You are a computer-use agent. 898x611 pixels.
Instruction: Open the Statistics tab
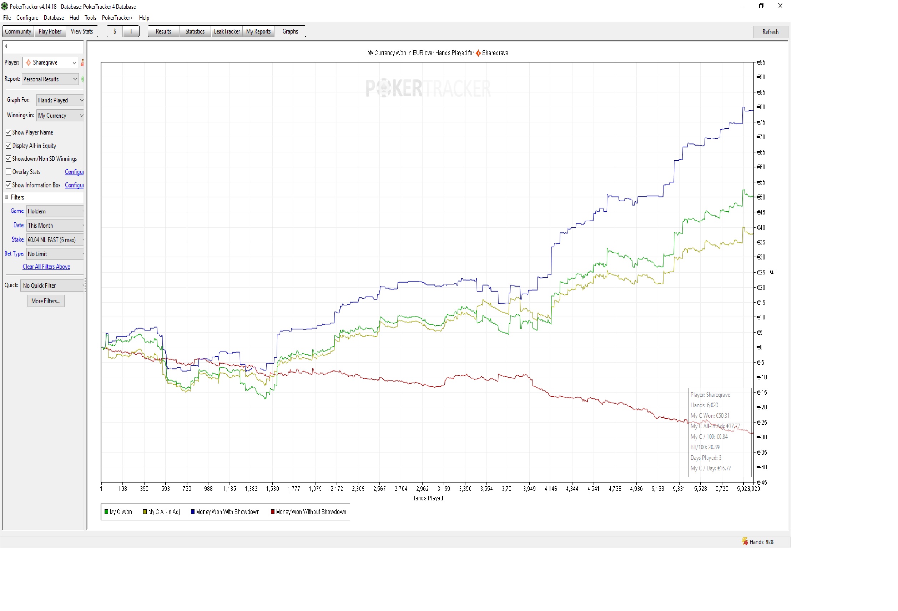coord(195,31)
